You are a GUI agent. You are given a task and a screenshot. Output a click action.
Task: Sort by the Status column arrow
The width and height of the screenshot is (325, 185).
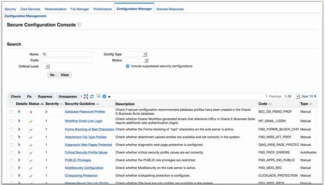(x=42, y=104)
